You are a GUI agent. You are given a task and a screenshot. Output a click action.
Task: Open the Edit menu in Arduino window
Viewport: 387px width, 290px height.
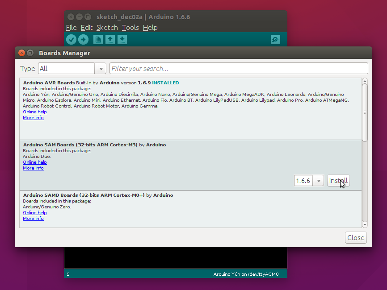(x=87, y=28)
